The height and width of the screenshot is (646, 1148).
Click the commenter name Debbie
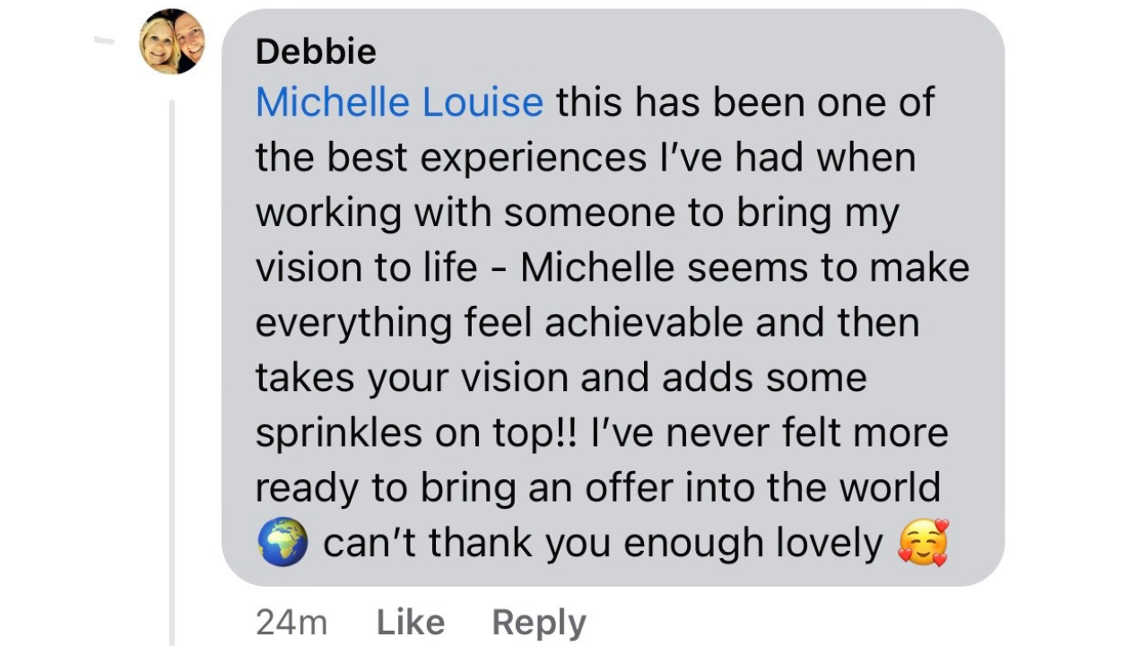click(316, 52)
